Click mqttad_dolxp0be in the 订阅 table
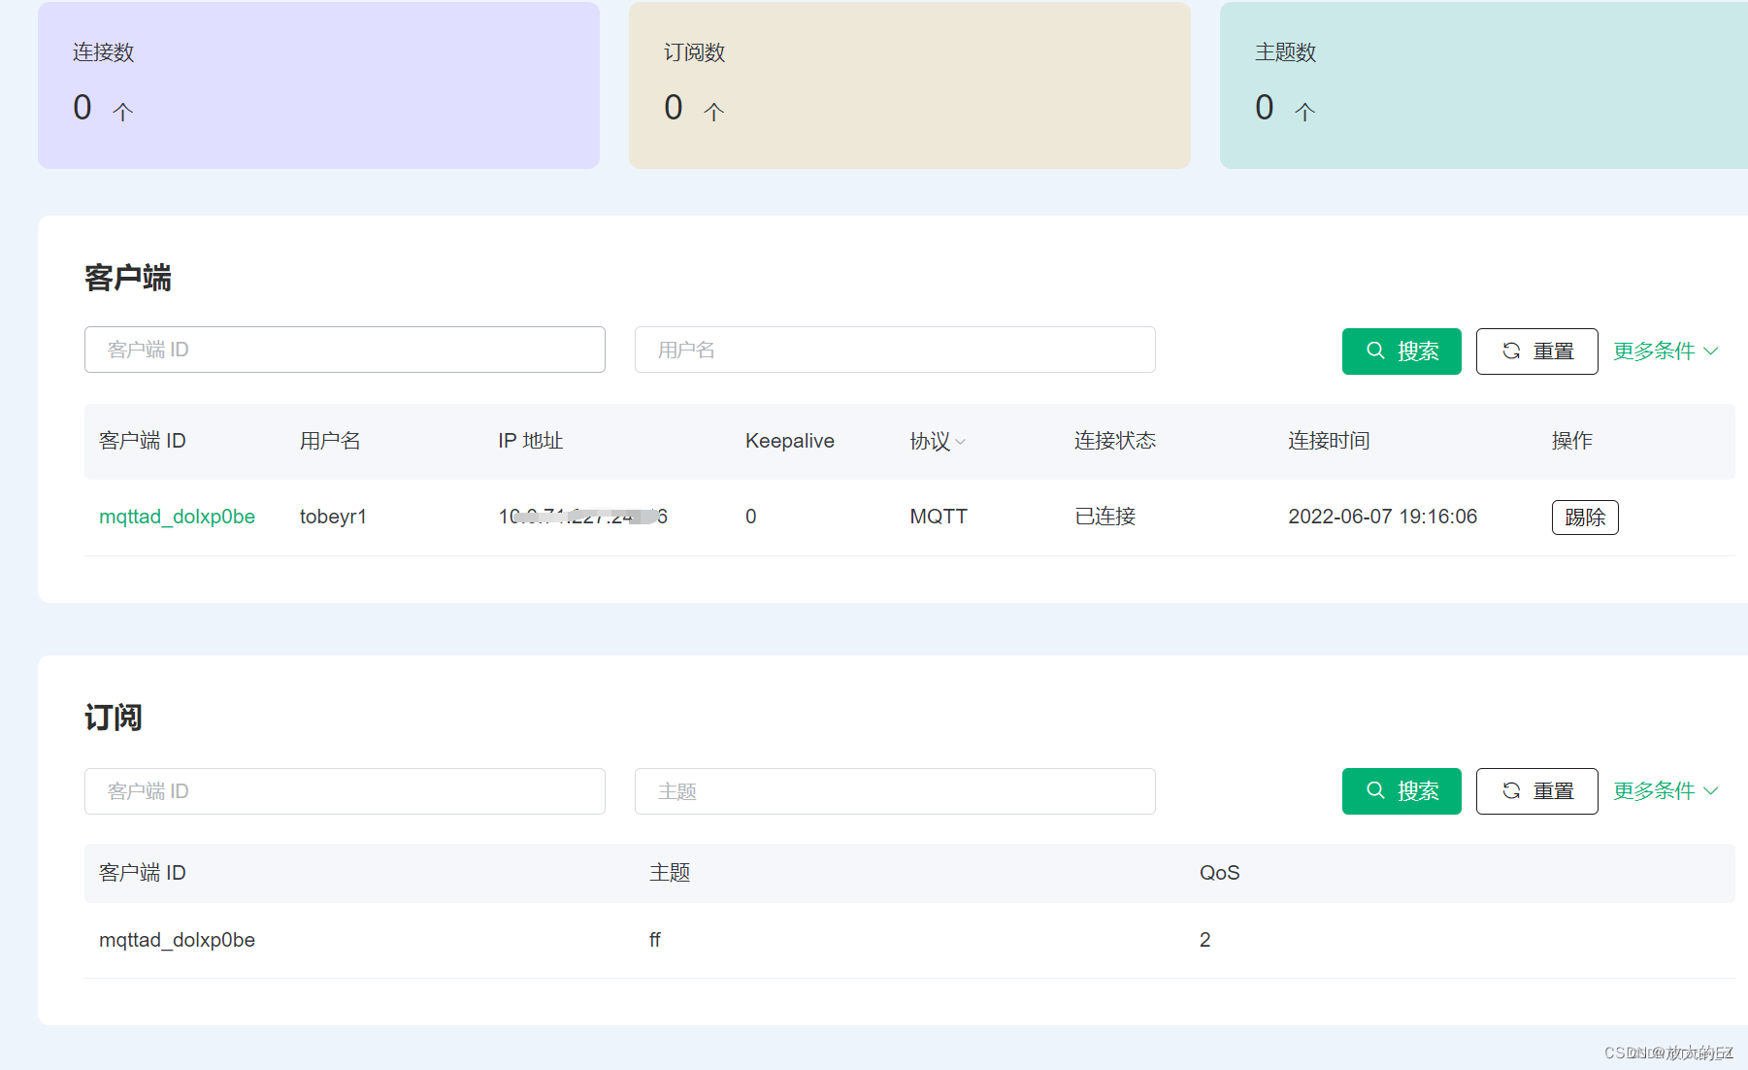The image size is (1748, 1070). coord(177,940)
